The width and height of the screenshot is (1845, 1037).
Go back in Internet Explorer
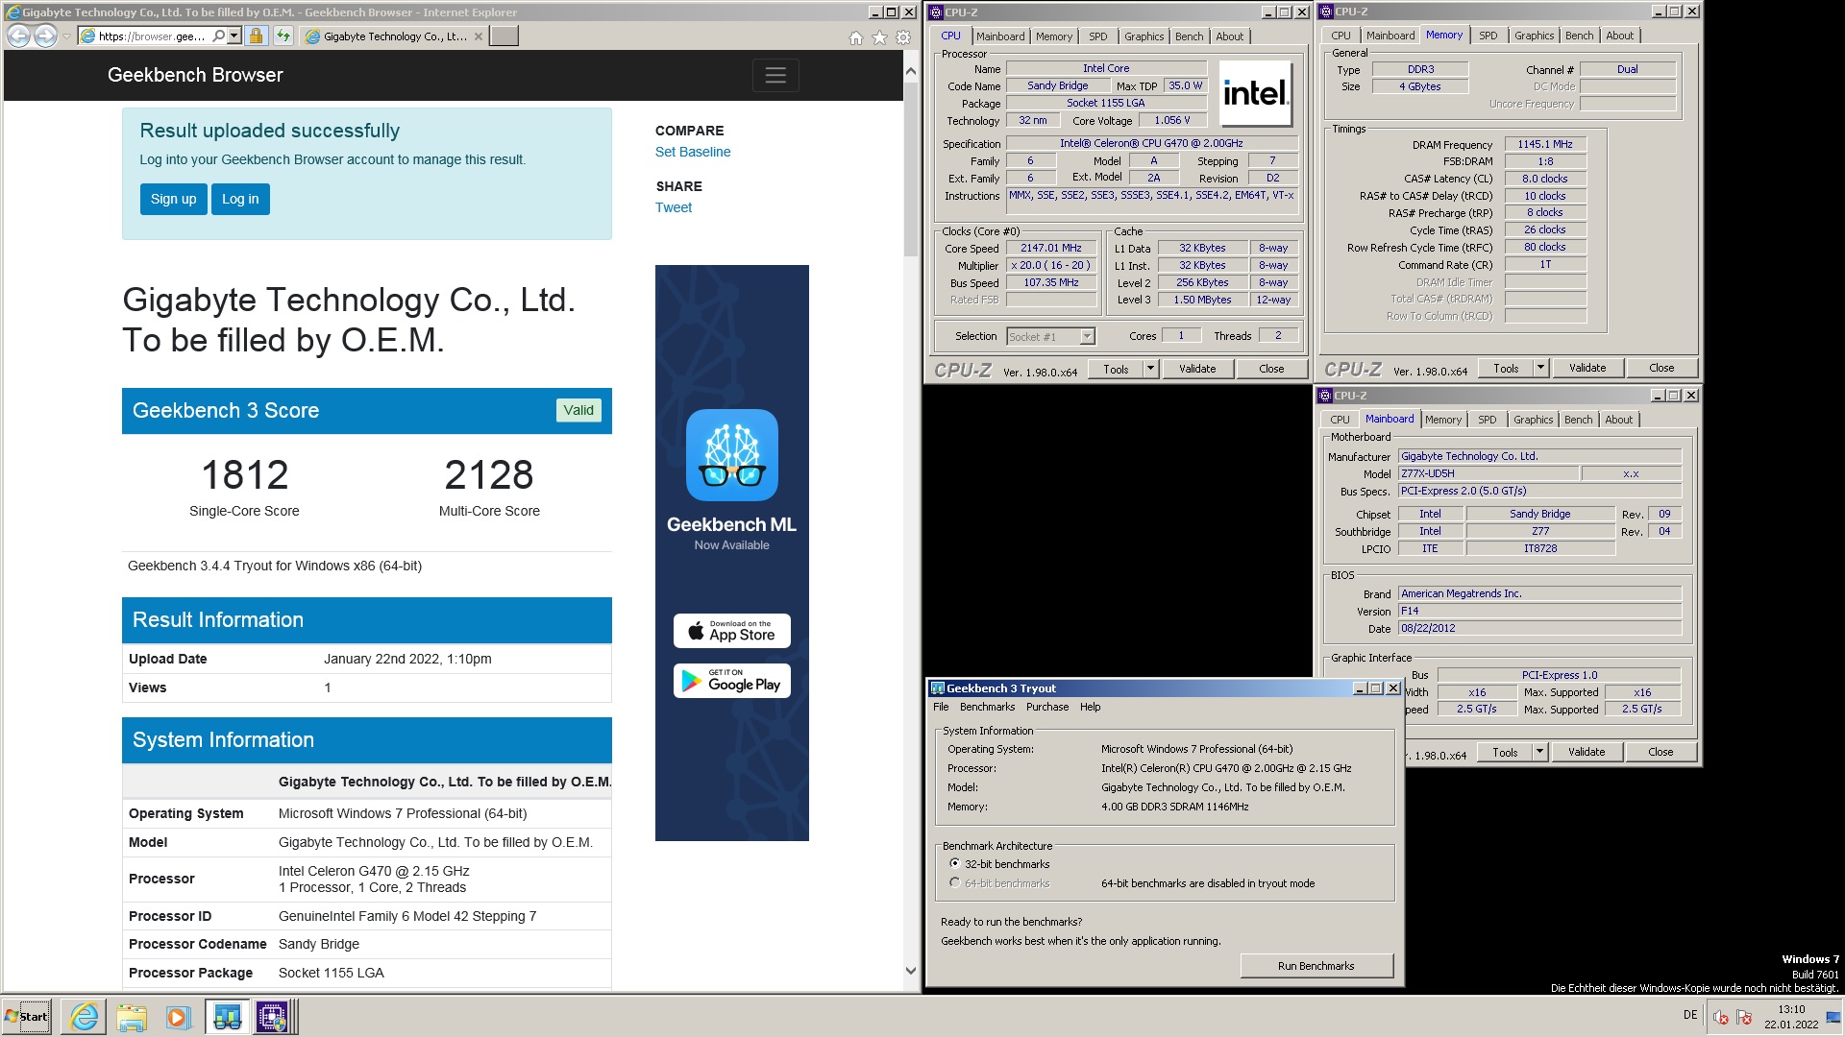pyautogui.click(x=19, y=36)
